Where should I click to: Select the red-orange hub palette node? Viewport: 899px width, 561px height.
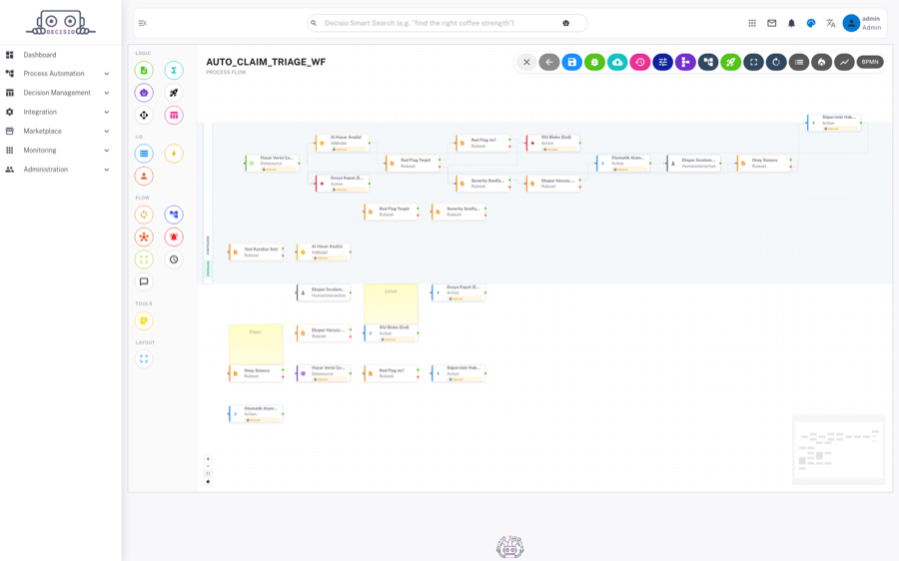click(x=144, y=237)
